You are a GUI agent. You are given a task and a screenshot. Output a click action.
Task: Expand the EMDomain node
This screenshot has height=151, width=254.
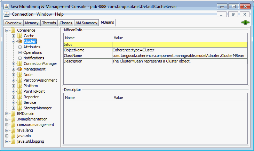[7, 114]
